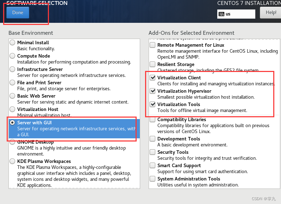Click the GNOME Desktop description text
The image size is (281, 204).
pos(71,151)
